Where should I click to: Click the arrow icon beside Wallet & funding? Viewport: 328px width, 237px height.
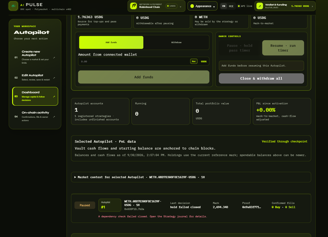(260, 6)
